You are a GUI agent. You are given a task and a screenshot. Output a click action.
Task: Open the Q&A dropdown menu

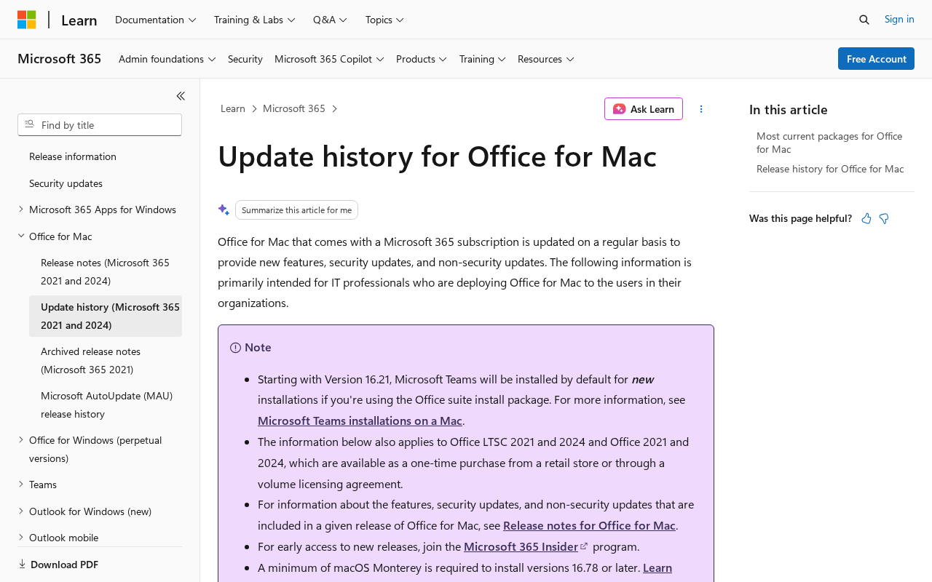[331, 20]
